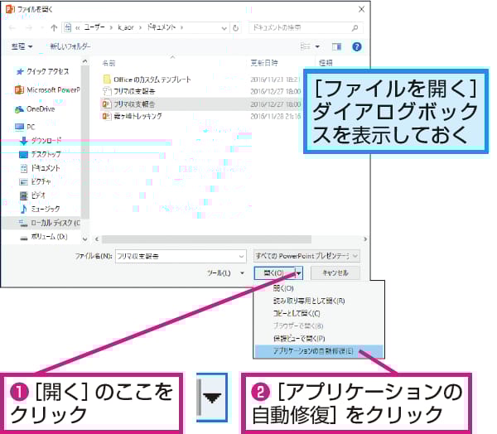The width and height of the screenshot is (497, 434).
Task: Click the 開く(O) button
Action: click(x=274, y=273)
